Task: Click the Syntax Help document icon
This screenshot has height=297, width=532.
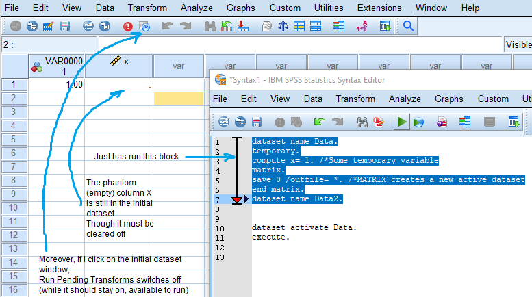Action: pyautogui.click(x=442, y=122)
